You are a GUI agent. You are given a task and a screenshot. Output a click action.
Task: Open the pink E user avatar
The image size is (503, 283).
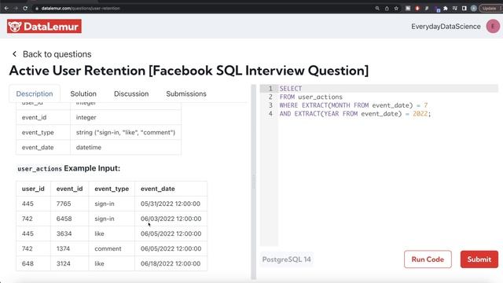(493, 26)
